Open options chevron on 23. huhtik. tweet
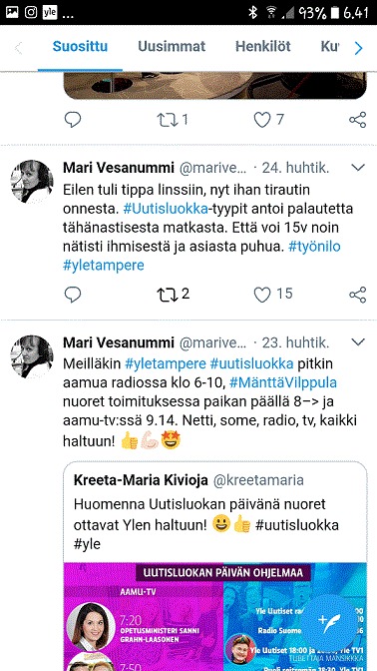 pyautogui.click(x=358, y=341)
